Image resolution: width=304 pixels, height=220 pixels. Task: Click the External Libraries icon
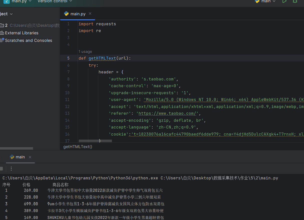point(2,33)
